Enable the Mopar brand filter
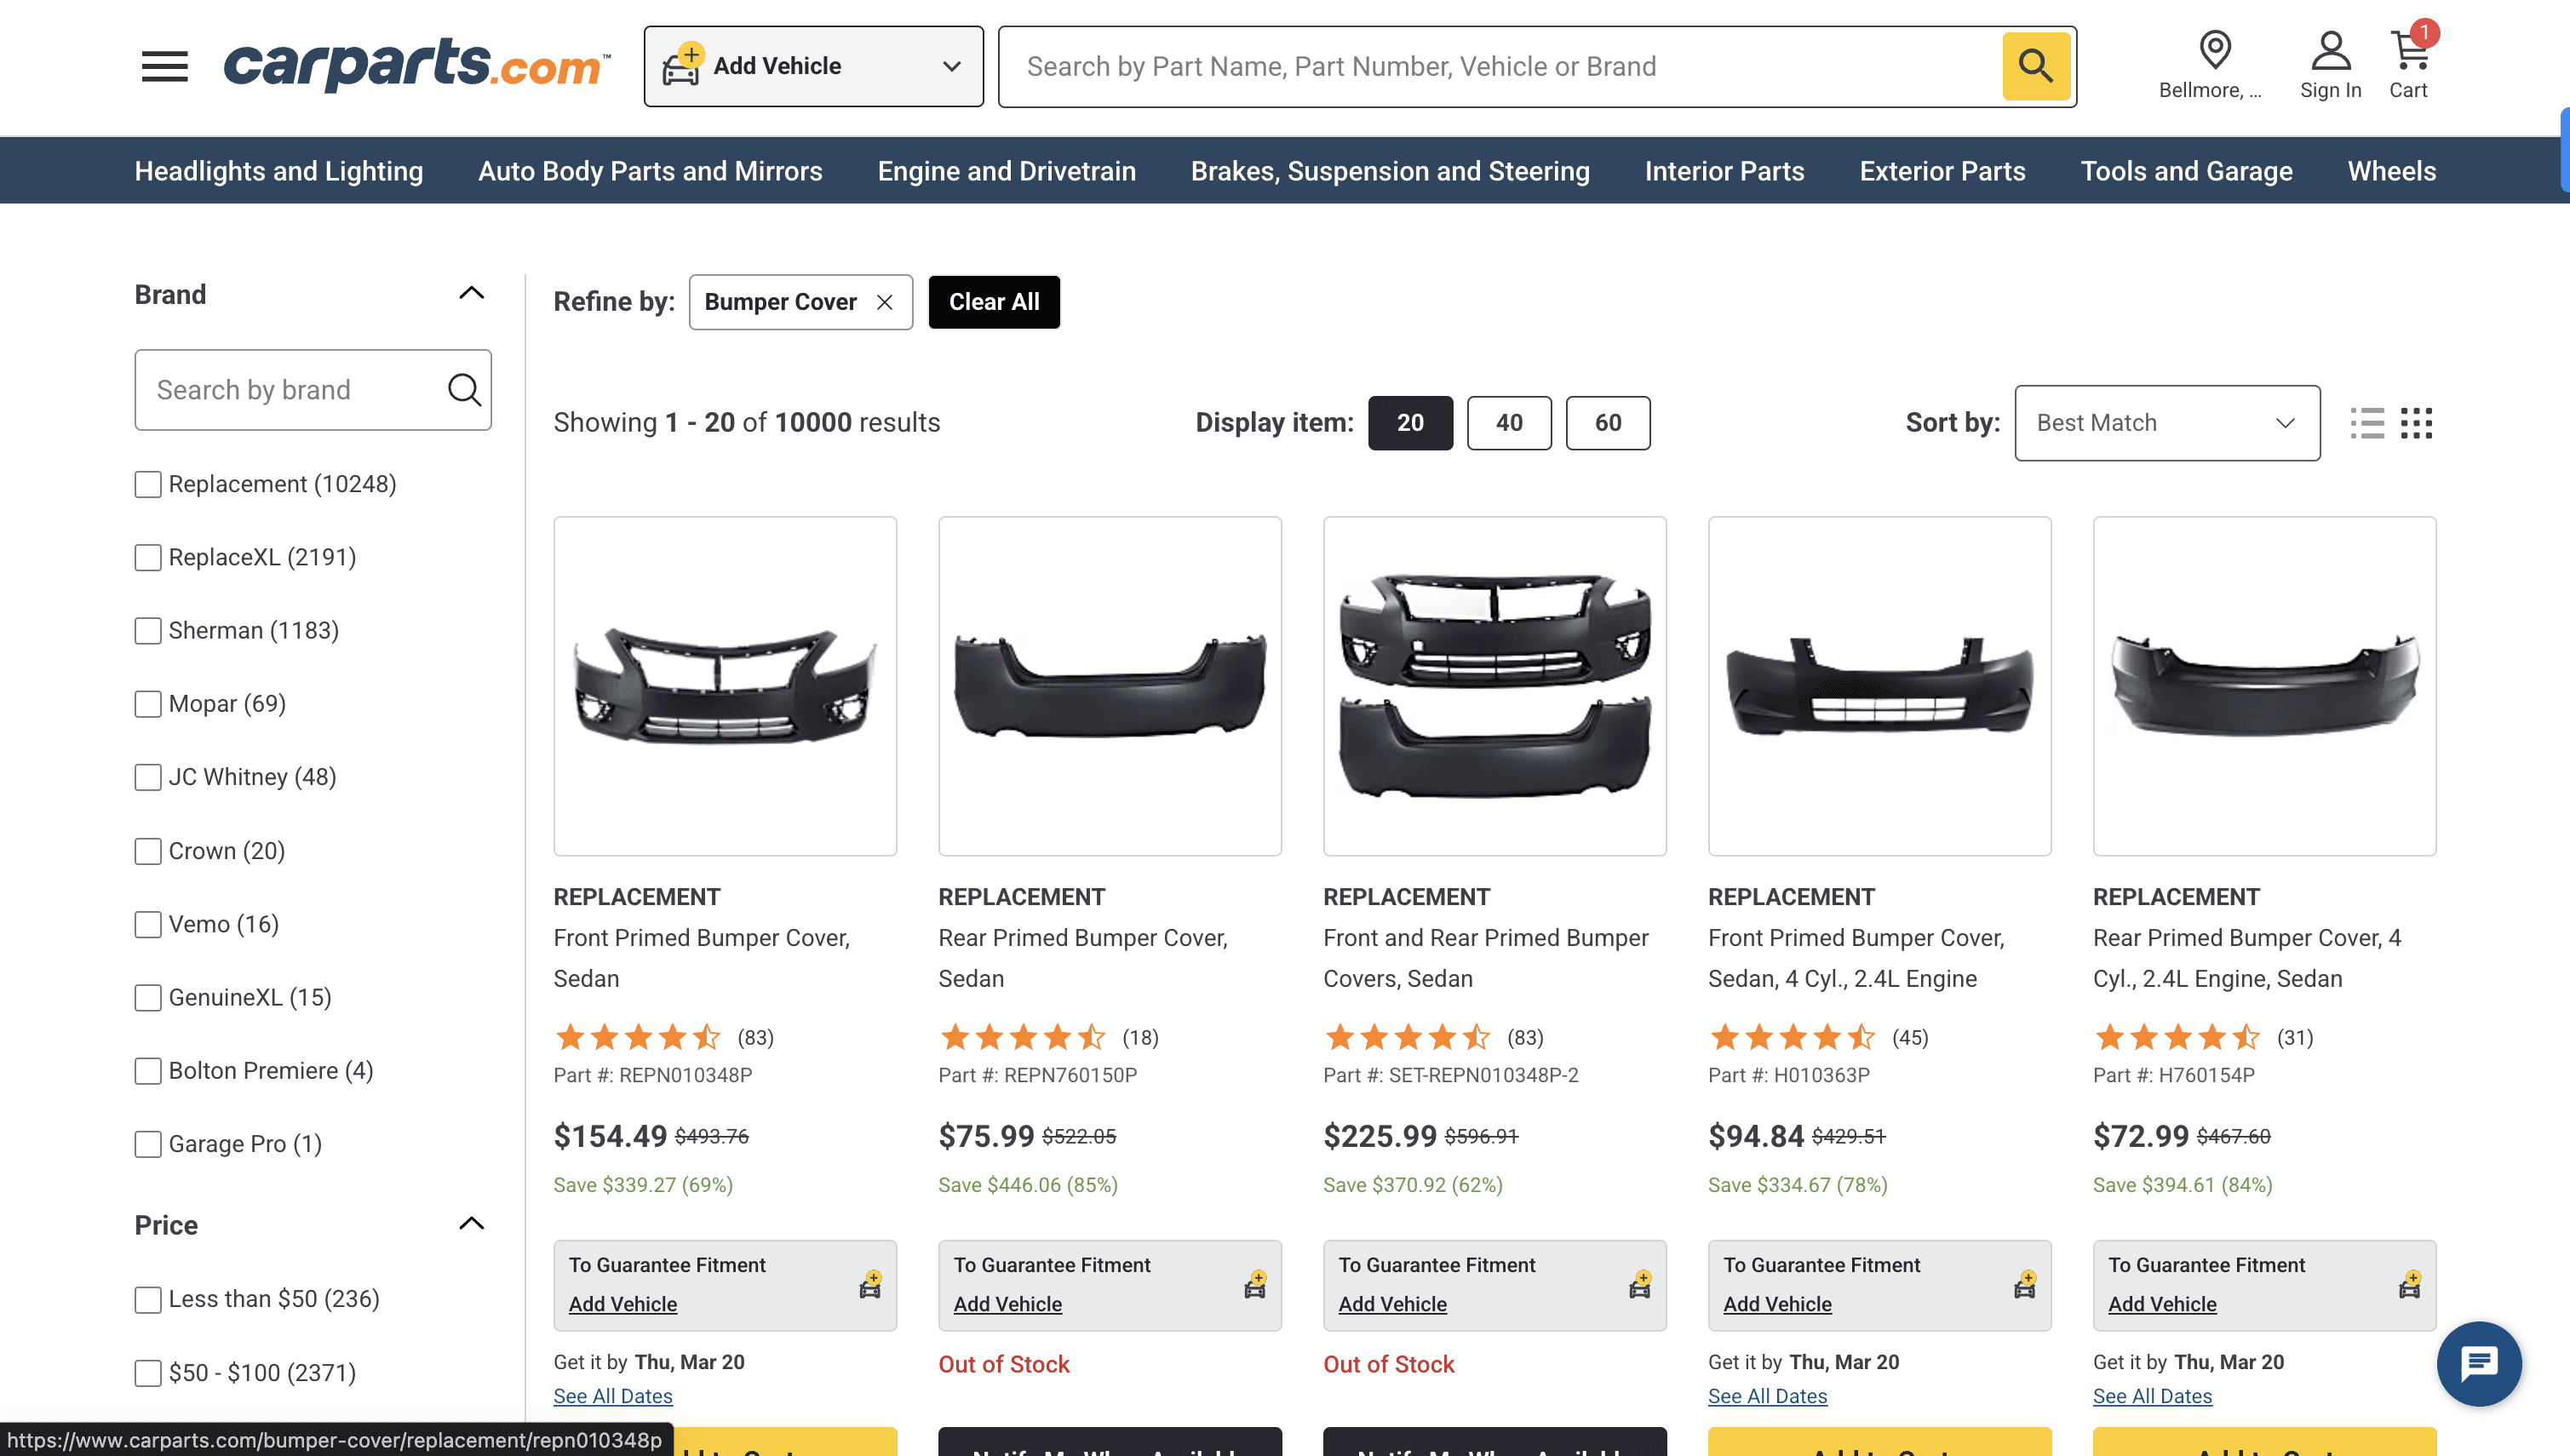 [x=148, y=704]
